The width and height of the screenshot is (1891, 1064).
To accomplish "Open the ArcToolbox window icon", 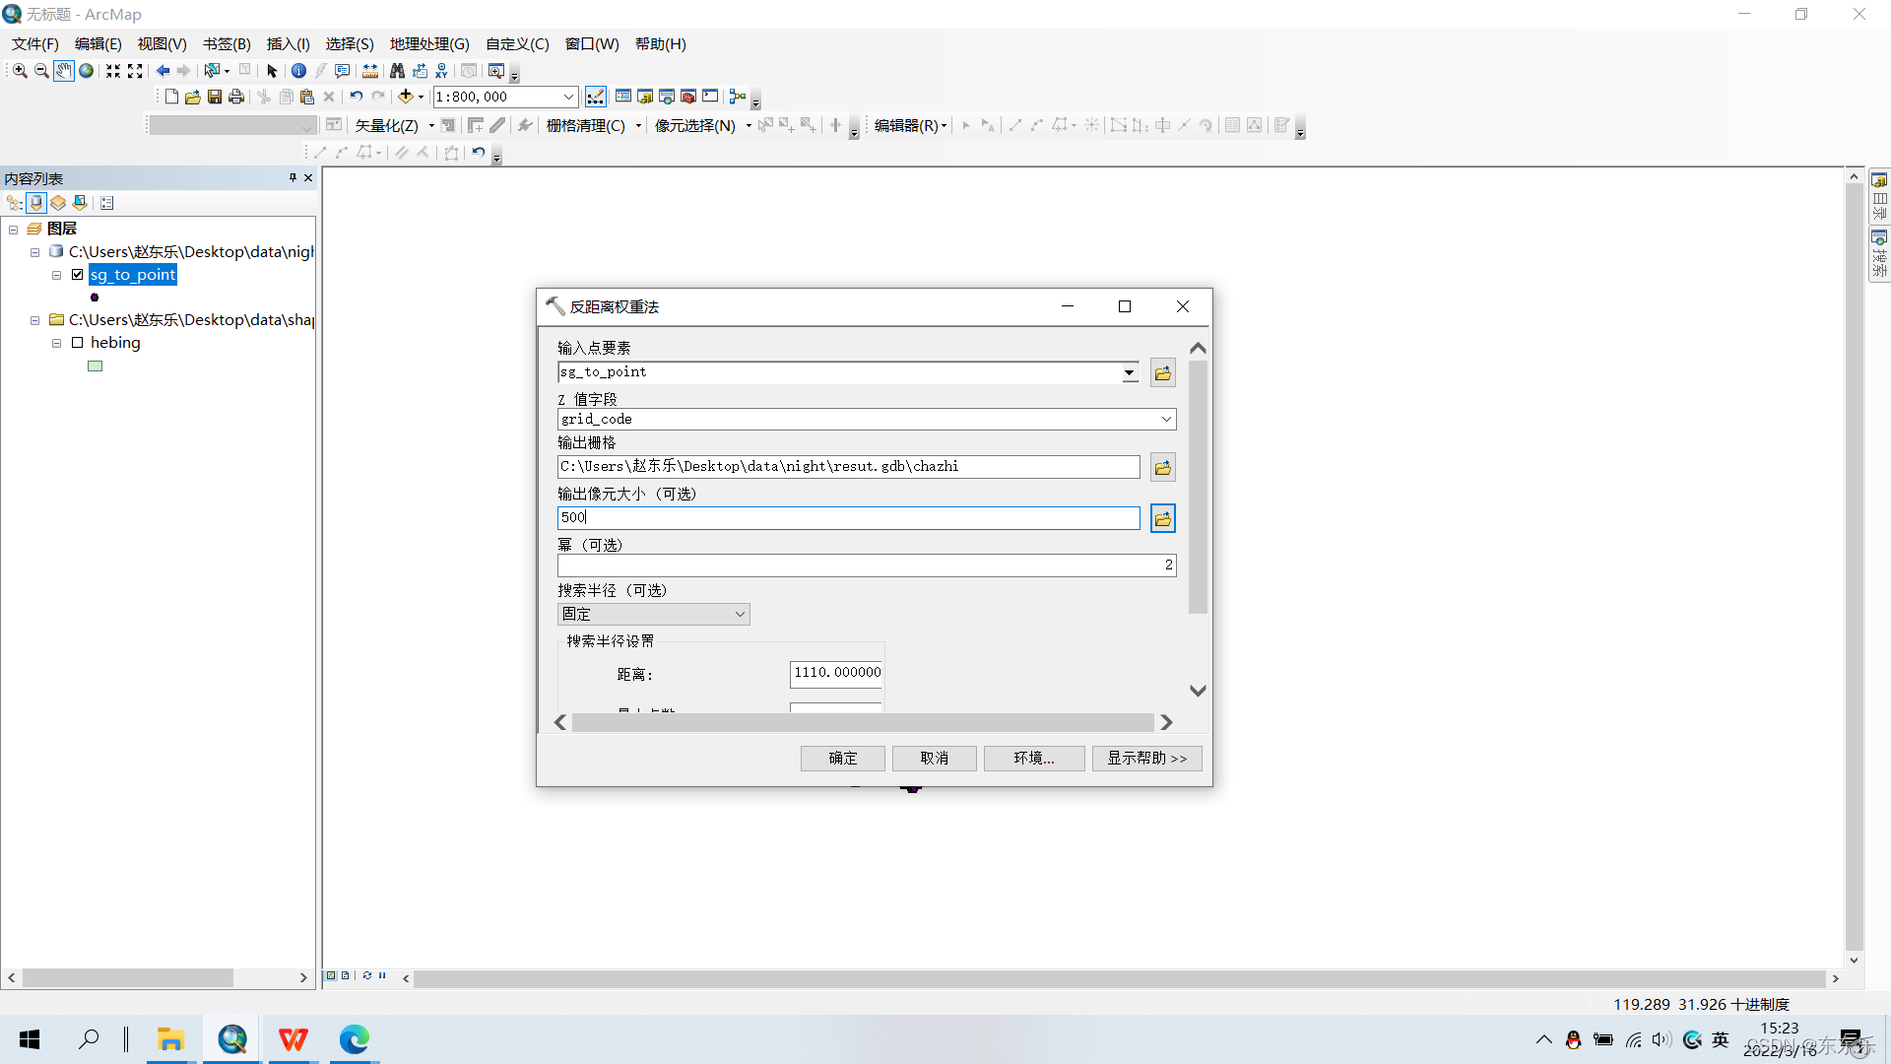I will click(688, 97).
